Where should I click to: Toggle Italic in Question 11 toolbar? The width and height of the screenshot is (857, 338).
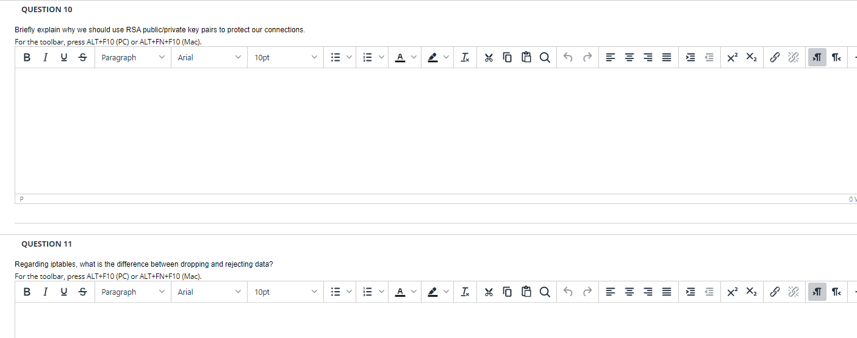pos(45,292)
